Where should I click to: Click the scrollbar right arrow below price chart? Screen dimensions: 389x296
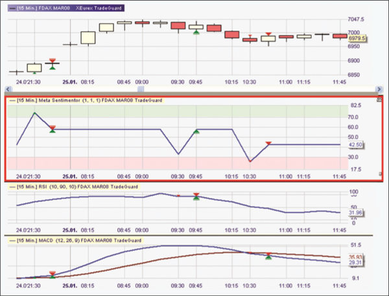coord(379,87)
